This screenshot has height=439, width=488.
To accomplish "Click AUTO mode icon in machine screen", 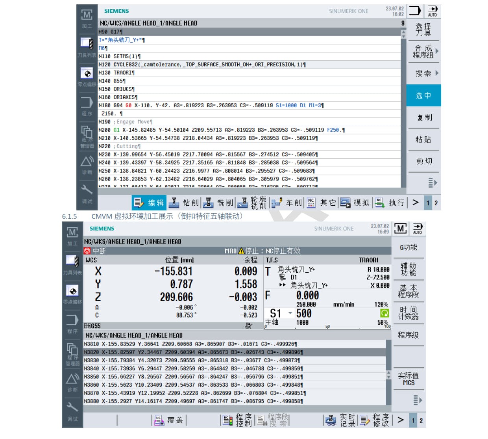I will tap(418, 229).
